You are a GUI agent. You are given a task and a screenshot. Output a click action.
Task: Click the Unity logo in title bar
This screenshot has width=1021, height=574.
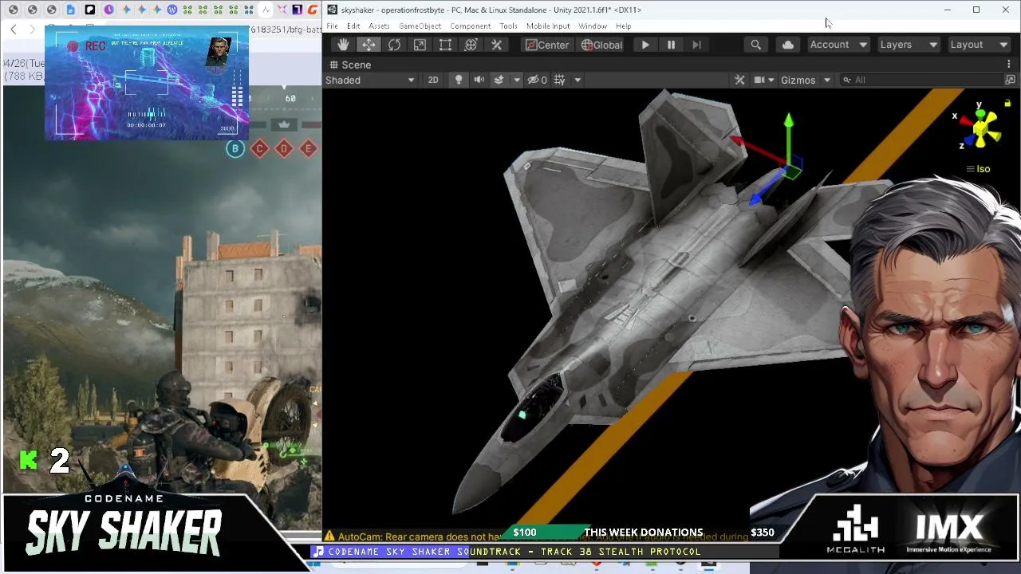click(332, 10)
